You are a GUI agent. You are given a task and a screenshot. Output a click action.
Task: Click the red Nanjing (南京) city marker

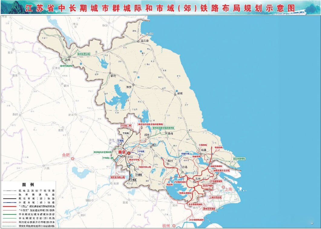coord(128,153)
